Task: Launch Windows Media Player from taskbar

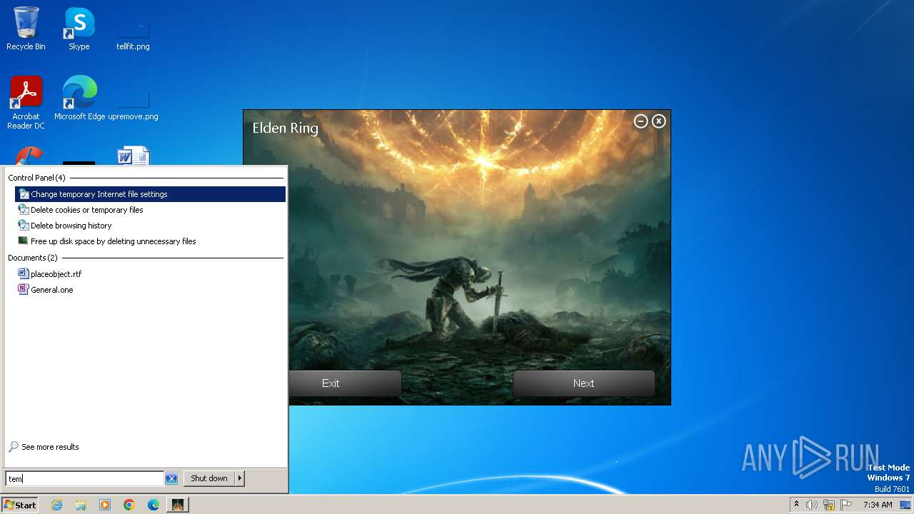Action: click(105, 505)
